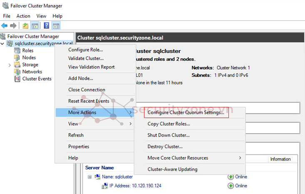Collapse the sqlcluster.securityzone.local tree node
Screen dimensions: 305x194
pyautogui.click(x=3, y=44)
